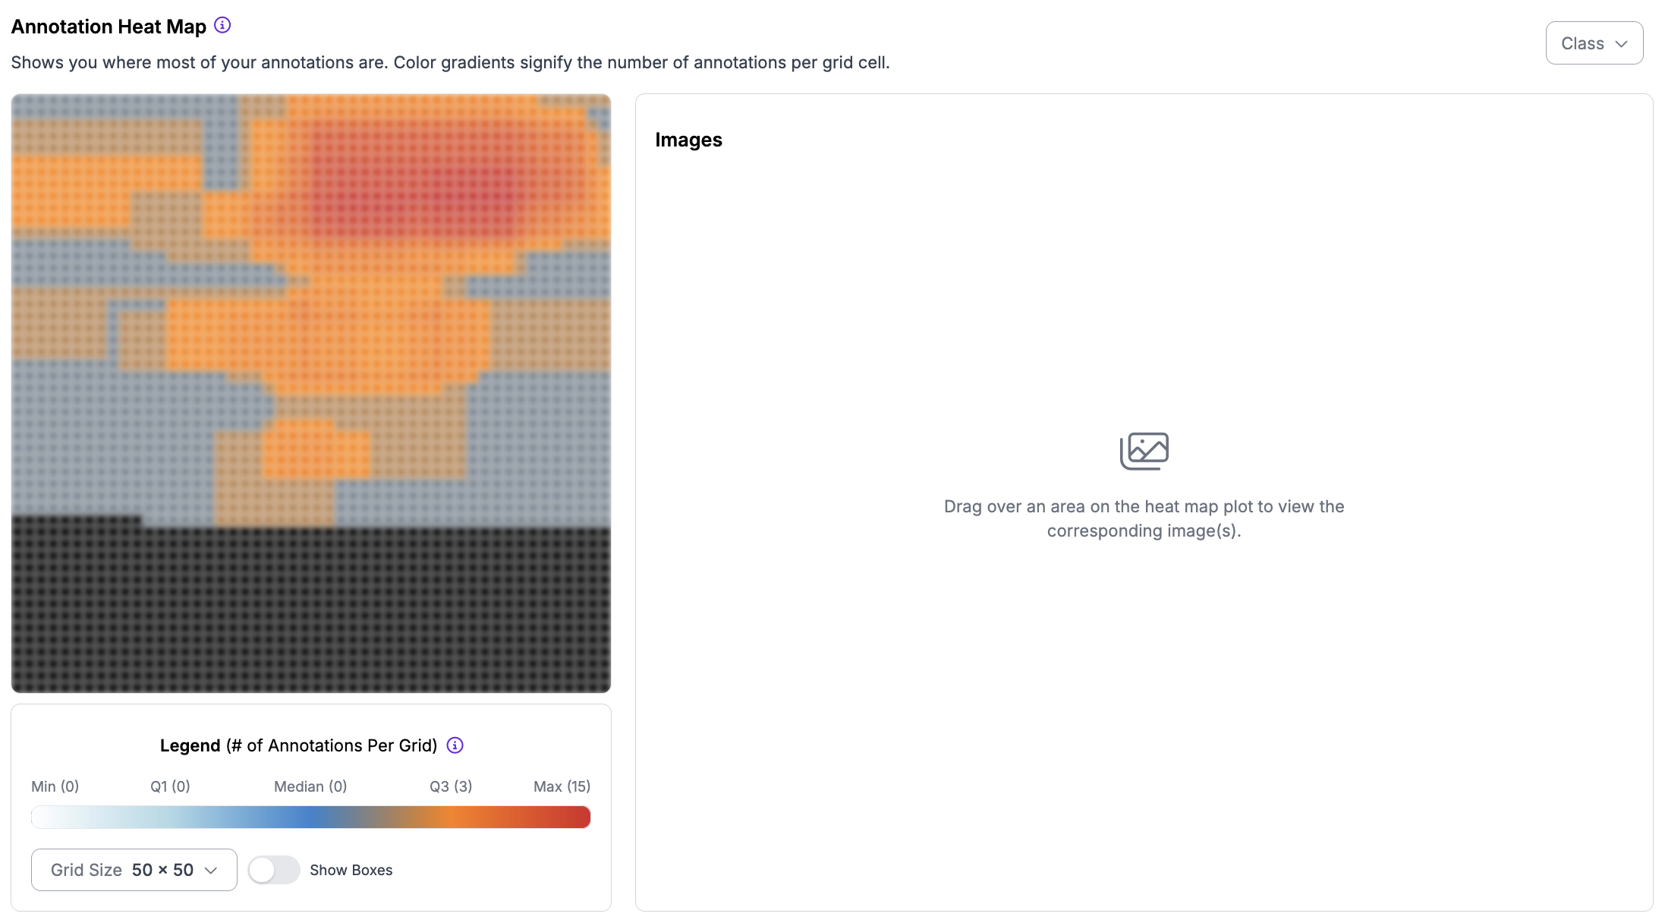
Task: Click the Median (0) legend label
Action: 310,786
